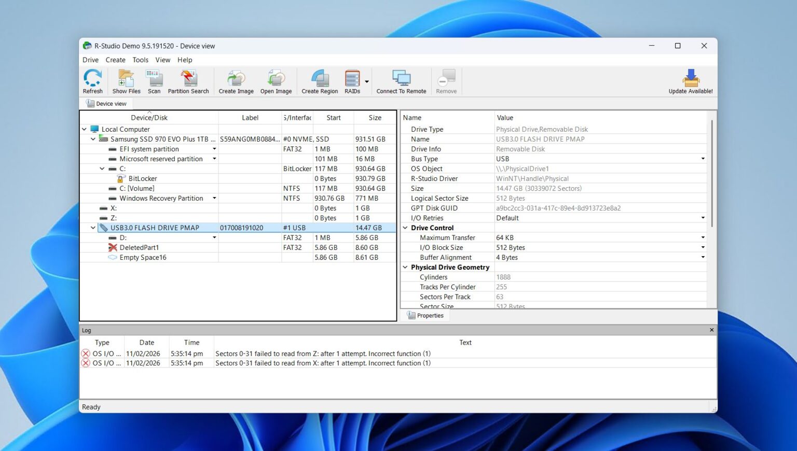Click Create Region toolbar icon
This screenshot has height=451, width=797.
tap(320, 79)
